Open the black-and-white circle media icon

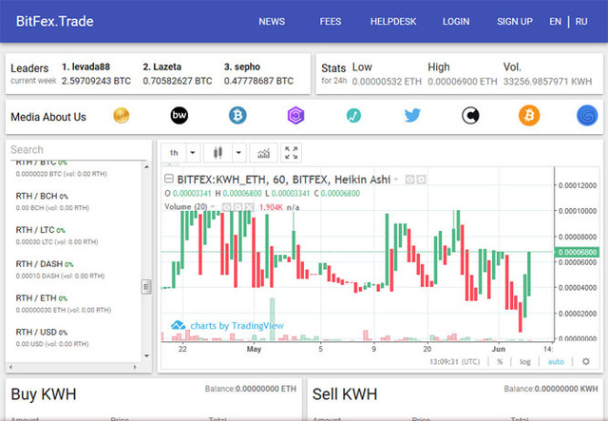[470, 115]
